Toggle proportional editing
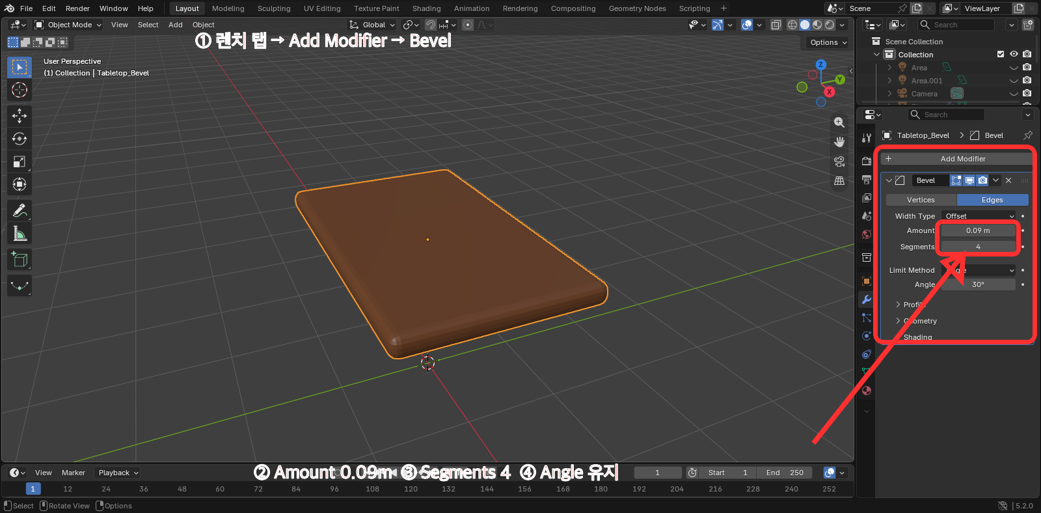 468,25
